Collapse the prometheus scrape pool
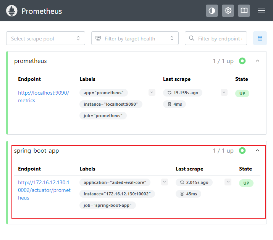 tap(257, 61)
